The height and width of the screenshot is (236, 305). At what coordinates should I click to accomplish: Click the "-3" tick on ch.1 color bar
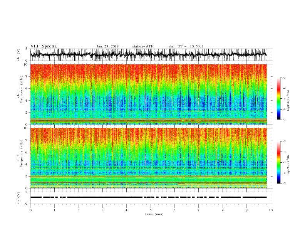[x=284, y=78]
